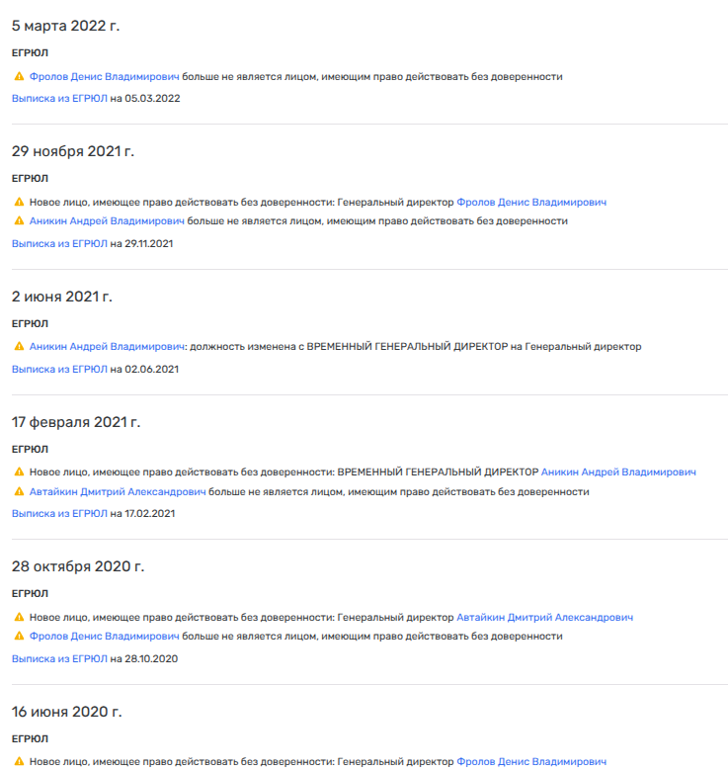
Task: Open ЕГРЮЛ extract for 29.11.2021
Action: coord(59,243)
